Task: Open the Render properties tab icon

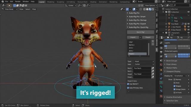Action: coord(161,48)
